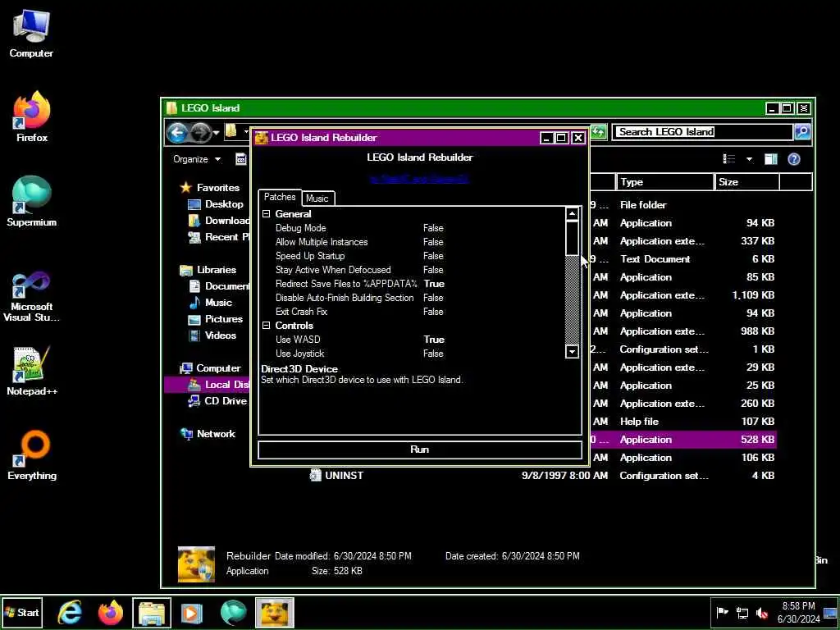Collapse the General section in Rebuilder

(267, 214)
